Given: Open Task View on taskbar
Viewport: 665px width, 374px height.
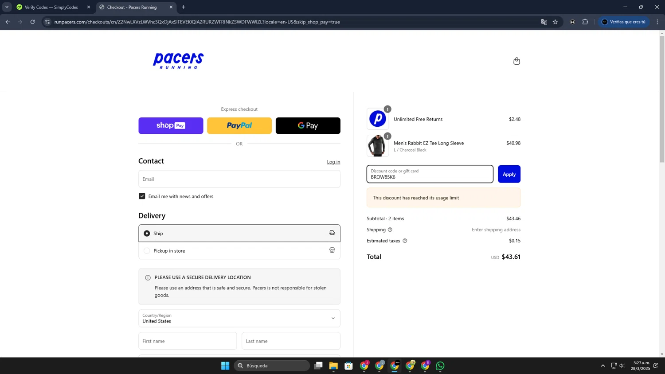Looking at the screenshot, I should tap(318, 366).
